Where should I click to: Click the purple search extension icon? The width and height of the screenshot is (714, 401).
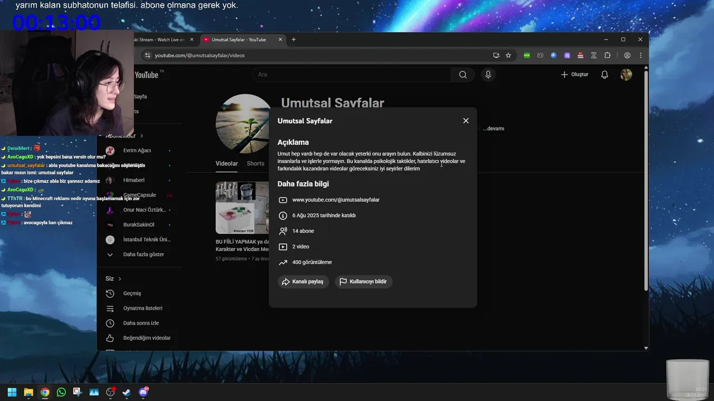567,56
